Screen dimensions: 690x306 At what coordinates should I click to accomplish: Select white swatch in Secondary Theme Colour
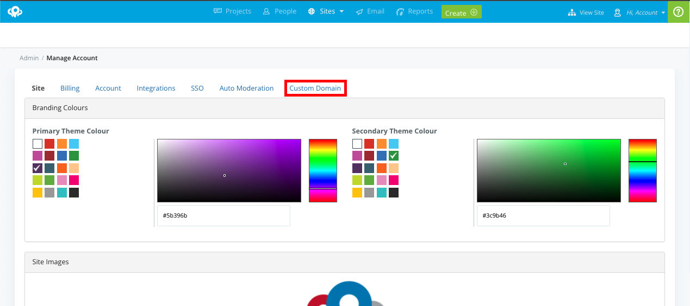click(357, 144)
